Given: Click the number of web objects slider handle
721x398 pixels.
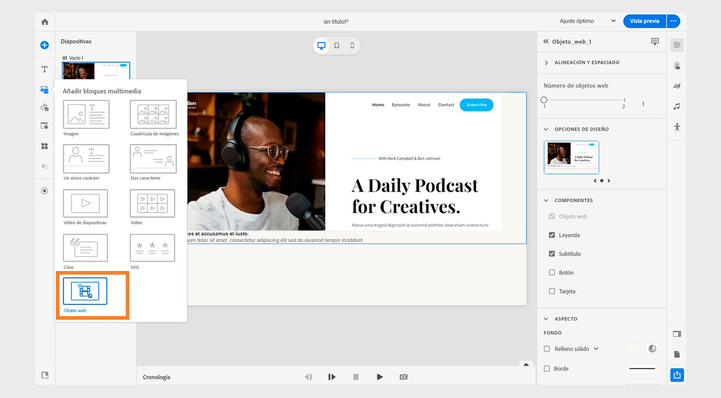Looking at the screenshot, I should click(544, 100).
